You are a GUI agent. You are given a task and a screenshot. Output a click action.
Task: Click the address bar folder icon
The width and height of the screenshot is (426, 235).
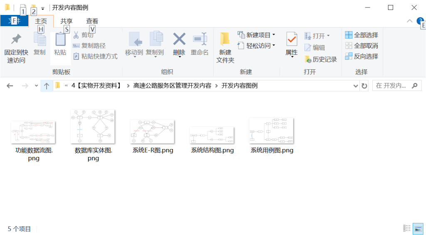point(57,86)
